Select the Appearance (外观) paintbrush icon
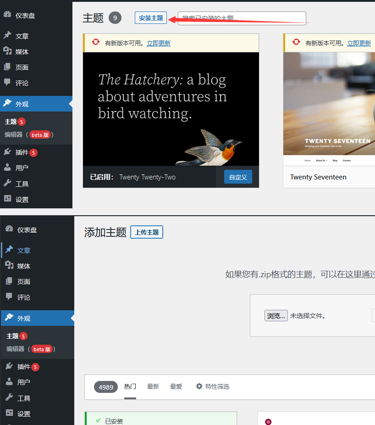 [x=7, y=104]
